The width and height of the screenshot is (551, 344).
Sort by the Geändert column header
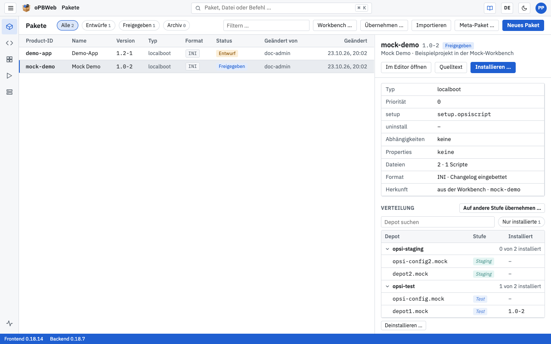(x=356, y=41)
